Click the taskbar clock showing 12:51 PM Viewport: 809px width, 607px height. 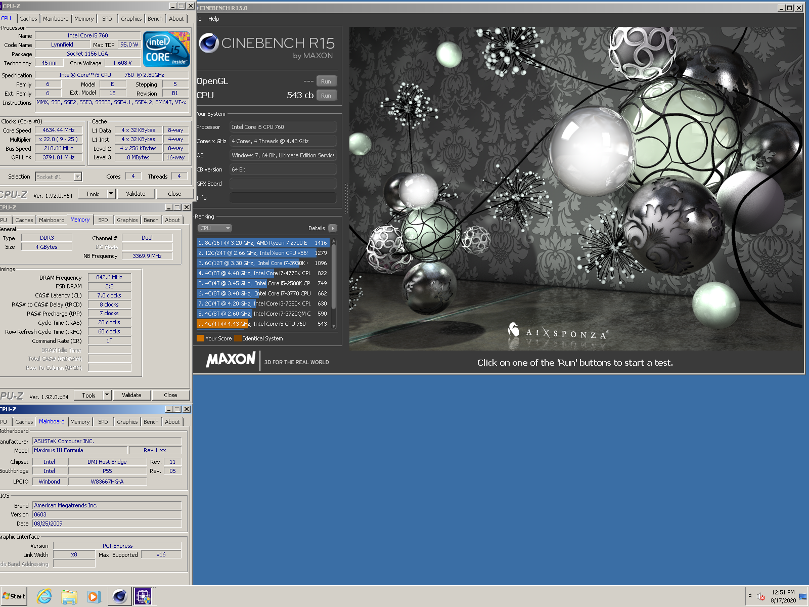click(x=783, y=596)
